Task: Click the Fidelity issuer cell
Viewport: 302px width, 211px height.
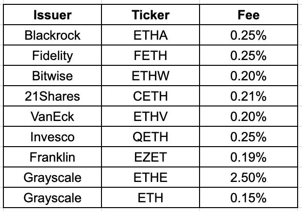Action: pos(52,55)
